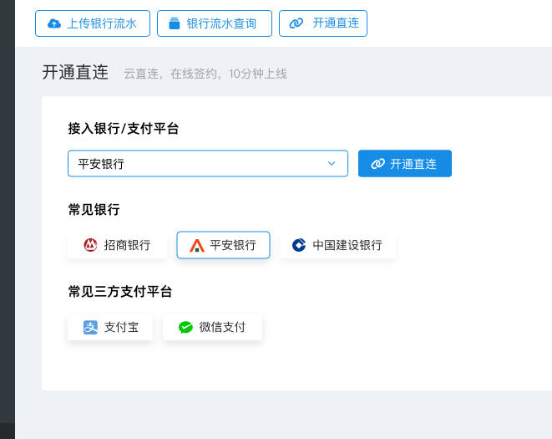Image resolution: width=552 pixels, height=439 pixels.
Task: Choose 中国建设银行 option
Action: point(337,245)
